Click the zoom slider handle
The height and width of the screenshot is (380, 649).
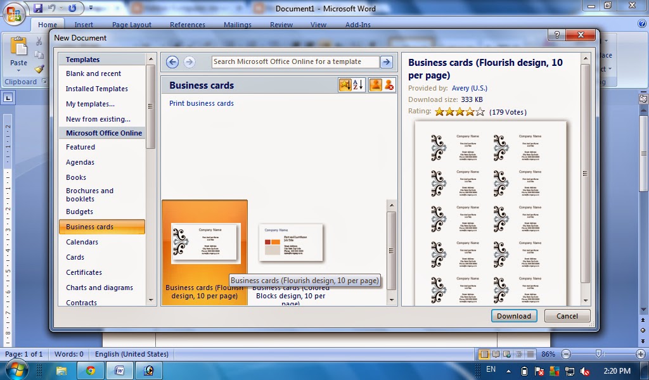(598, 354)
